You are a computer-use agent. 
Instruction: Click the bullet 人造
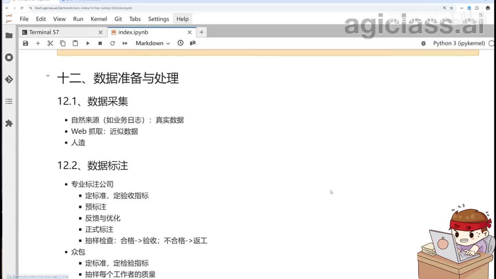(x=78, y=143)
